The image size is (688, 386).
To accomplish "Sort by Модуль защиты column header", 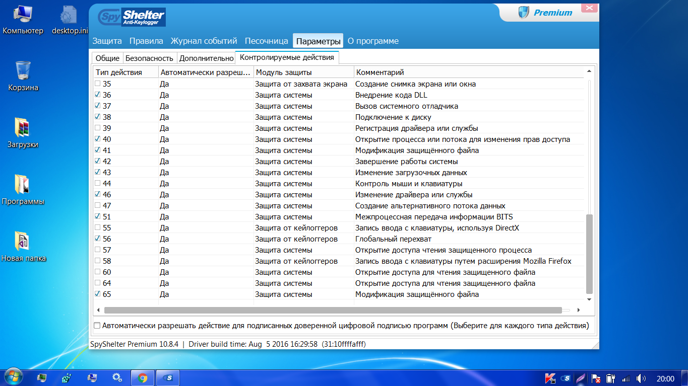I will 303,72.
